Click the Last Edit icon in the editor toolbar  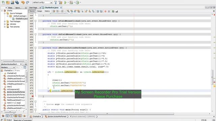click(x=54, y=11)
